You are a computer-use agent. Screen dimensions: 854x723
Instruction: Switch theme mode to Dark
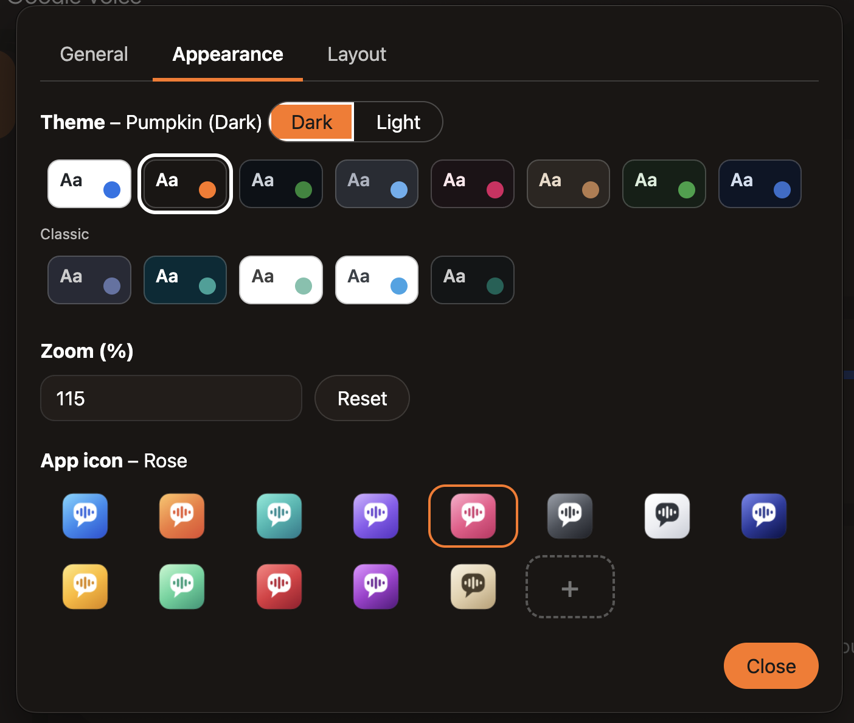click(312, 122)
